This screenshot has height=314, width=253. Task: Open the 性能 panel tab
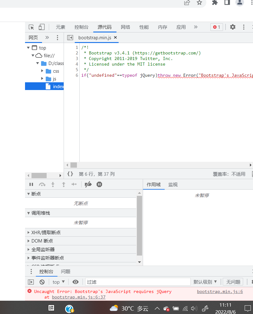point(144,27)
